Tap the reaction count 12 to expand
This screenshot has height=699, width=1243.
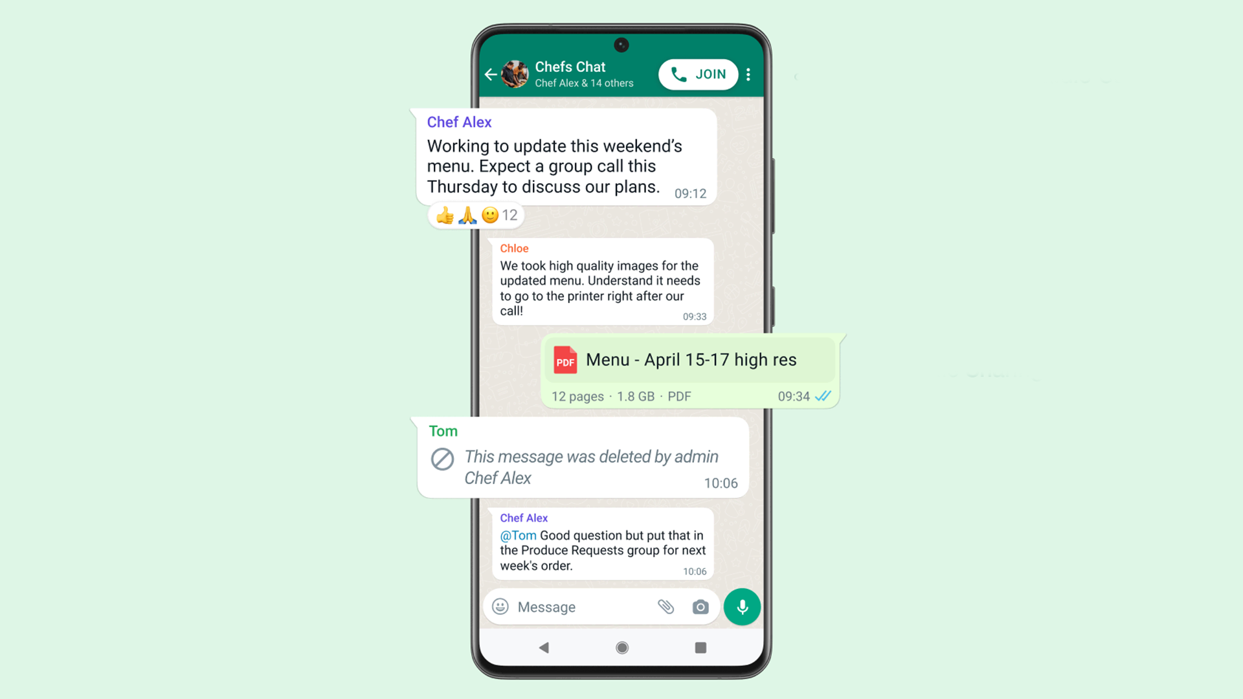(509, 215)
